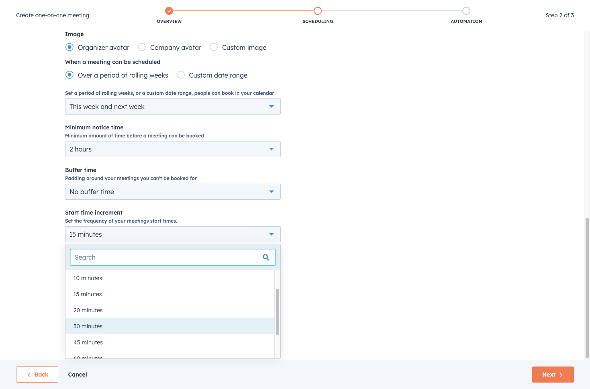The image size is (590, 389).
Task: Click the main page vertical scrollbar
Action: (x=587, y=288)
